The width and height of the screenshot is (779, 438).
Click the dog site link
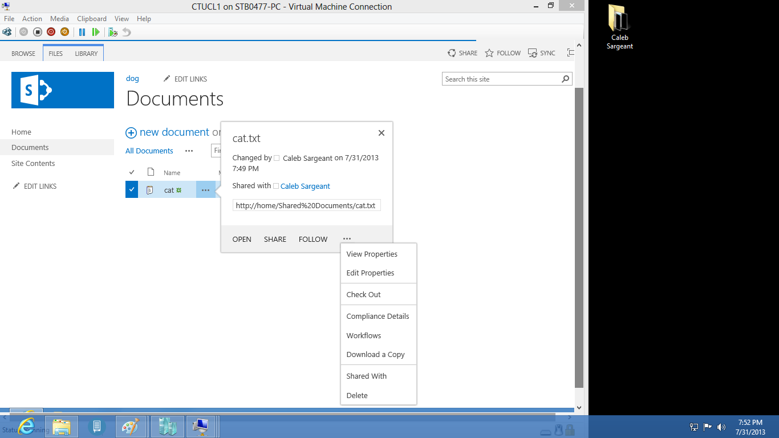(132, 79)
